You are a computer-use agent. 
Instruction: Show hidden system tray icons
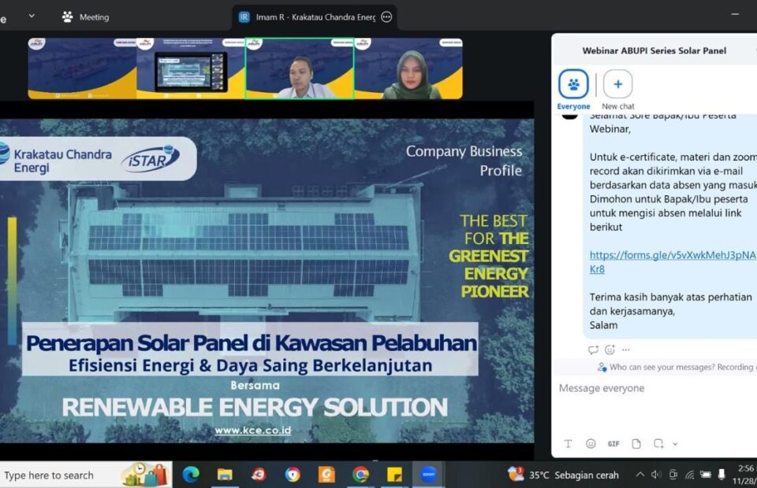640,475
